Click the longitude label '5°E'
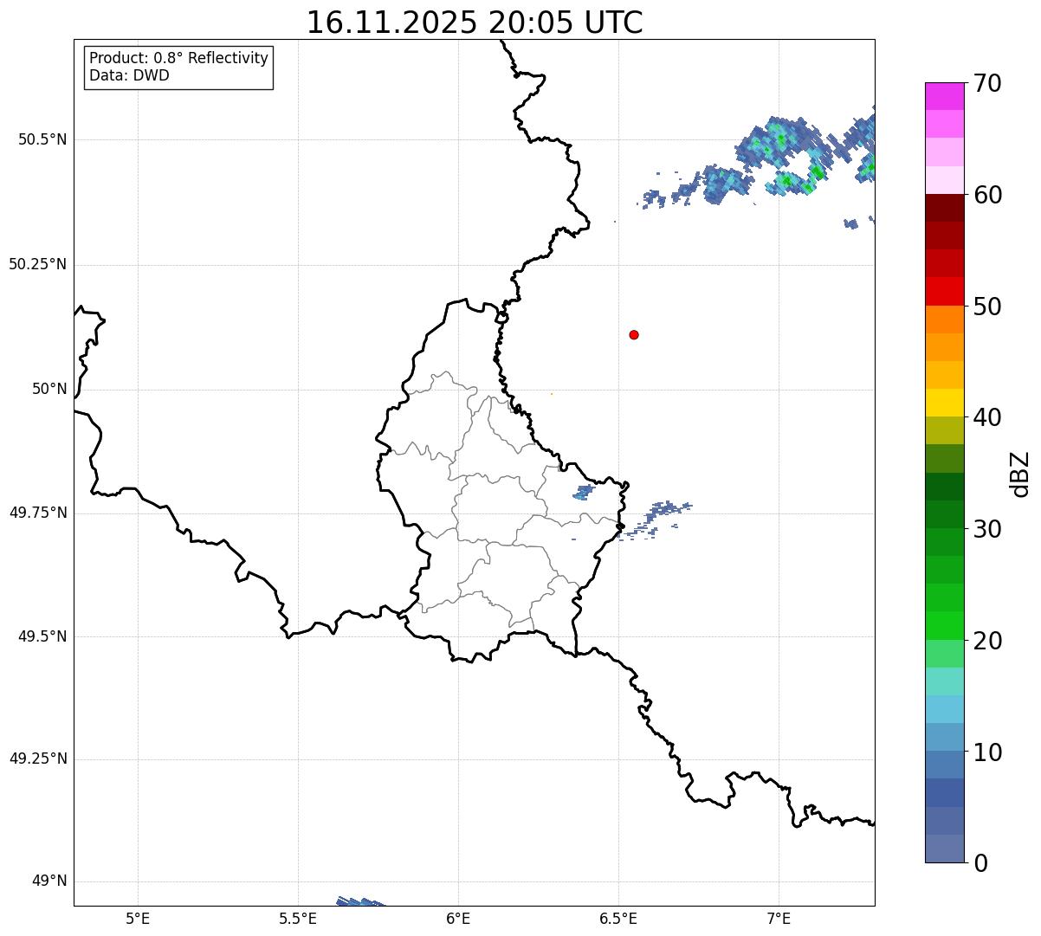This screenshot has height=936, width=1041. click(x=138, y=919)
